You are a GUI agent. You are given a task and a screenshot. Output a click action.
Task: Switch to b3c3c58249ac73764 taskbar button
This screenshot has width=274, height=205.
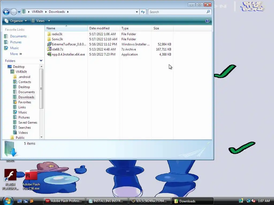(x=150, y=201)
